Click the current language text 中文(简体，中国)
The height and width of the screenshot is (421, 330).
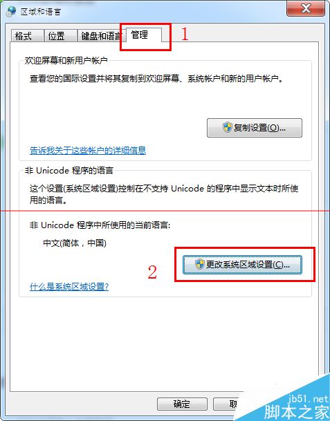75,243
